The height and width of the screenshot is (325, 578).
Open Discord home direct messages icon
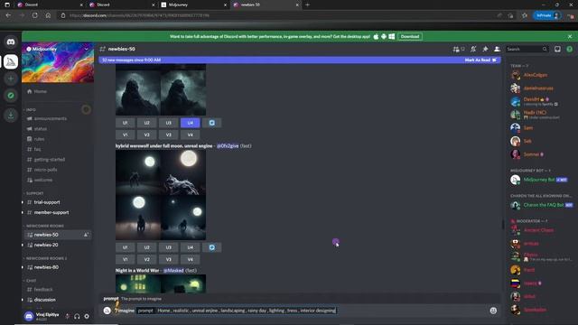[x=11, y=42]
